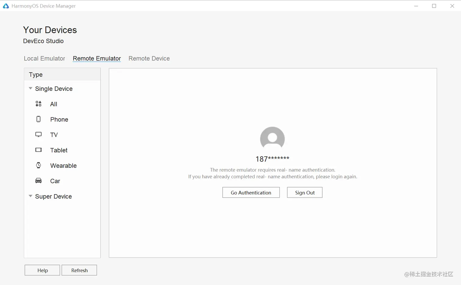Click the Go Authentication button
Image resolution: width=461 pixels, height=285 pixels.
tap(251, 192)
